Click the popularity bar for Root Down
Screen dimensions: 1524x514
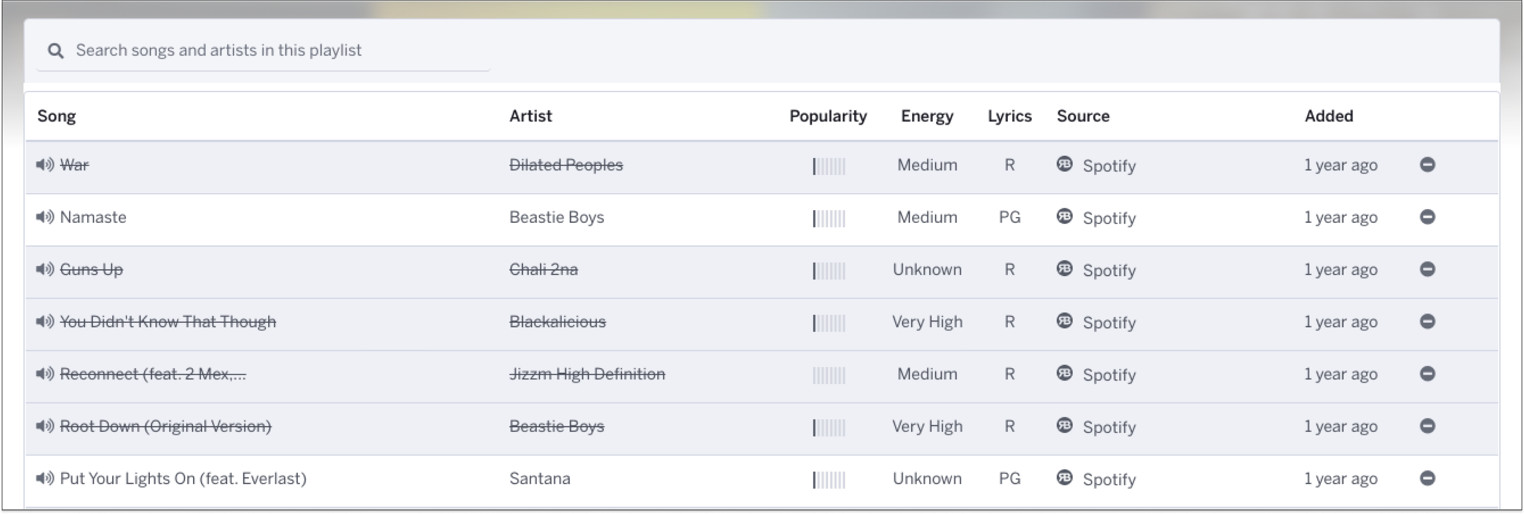point(829,427)
